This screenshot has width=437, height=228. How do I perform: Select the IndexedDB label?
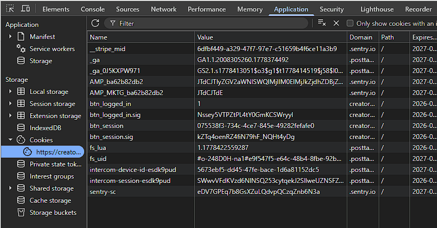coord(46,127)
